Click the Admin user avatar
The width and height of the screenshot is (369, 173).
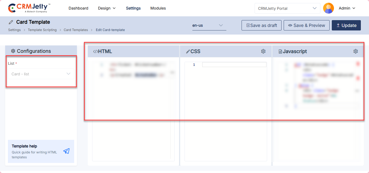click(328, 8)
